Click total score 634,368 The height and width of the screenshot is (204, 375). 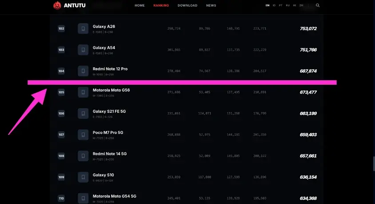[x=308, y=198]
